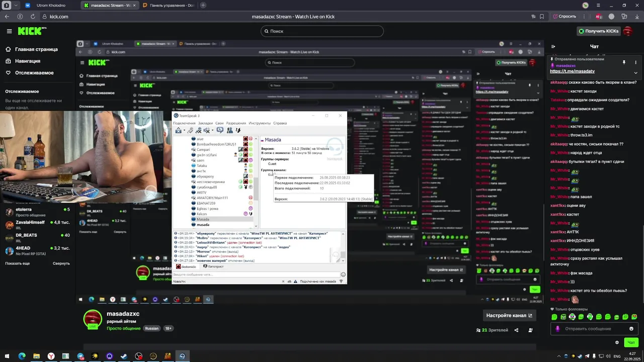
Task: Click the green Чат send button
Action: pyautogui.click(x=631, y=342)
